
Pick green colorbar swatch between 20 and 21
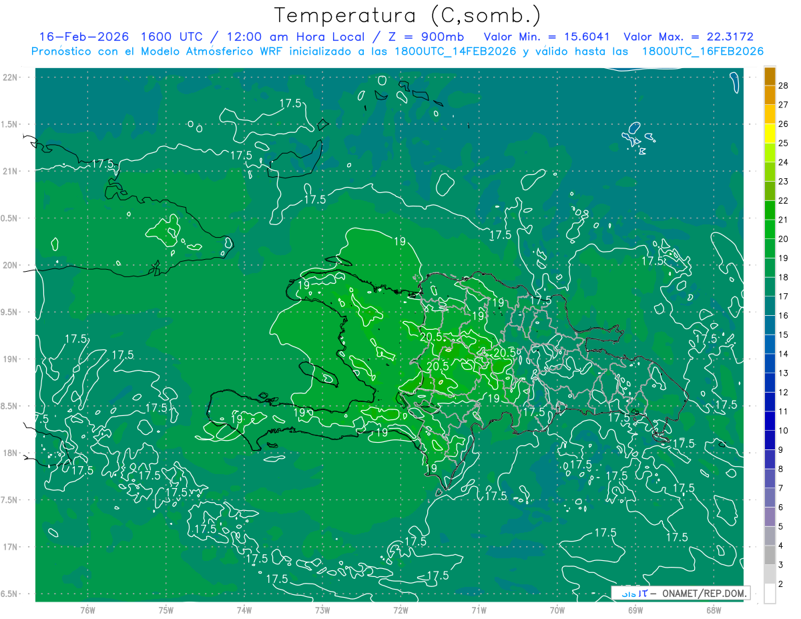(x=770, y=230)
